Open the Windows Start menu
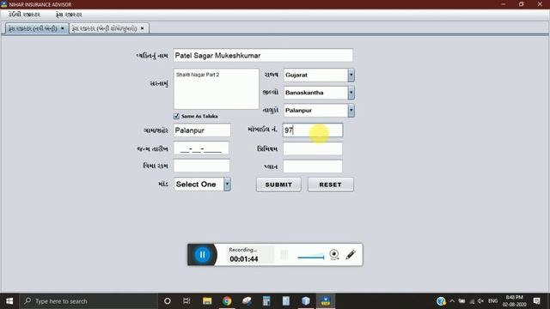The width and height of the screenshot is (550, 309). pos(9,301)
